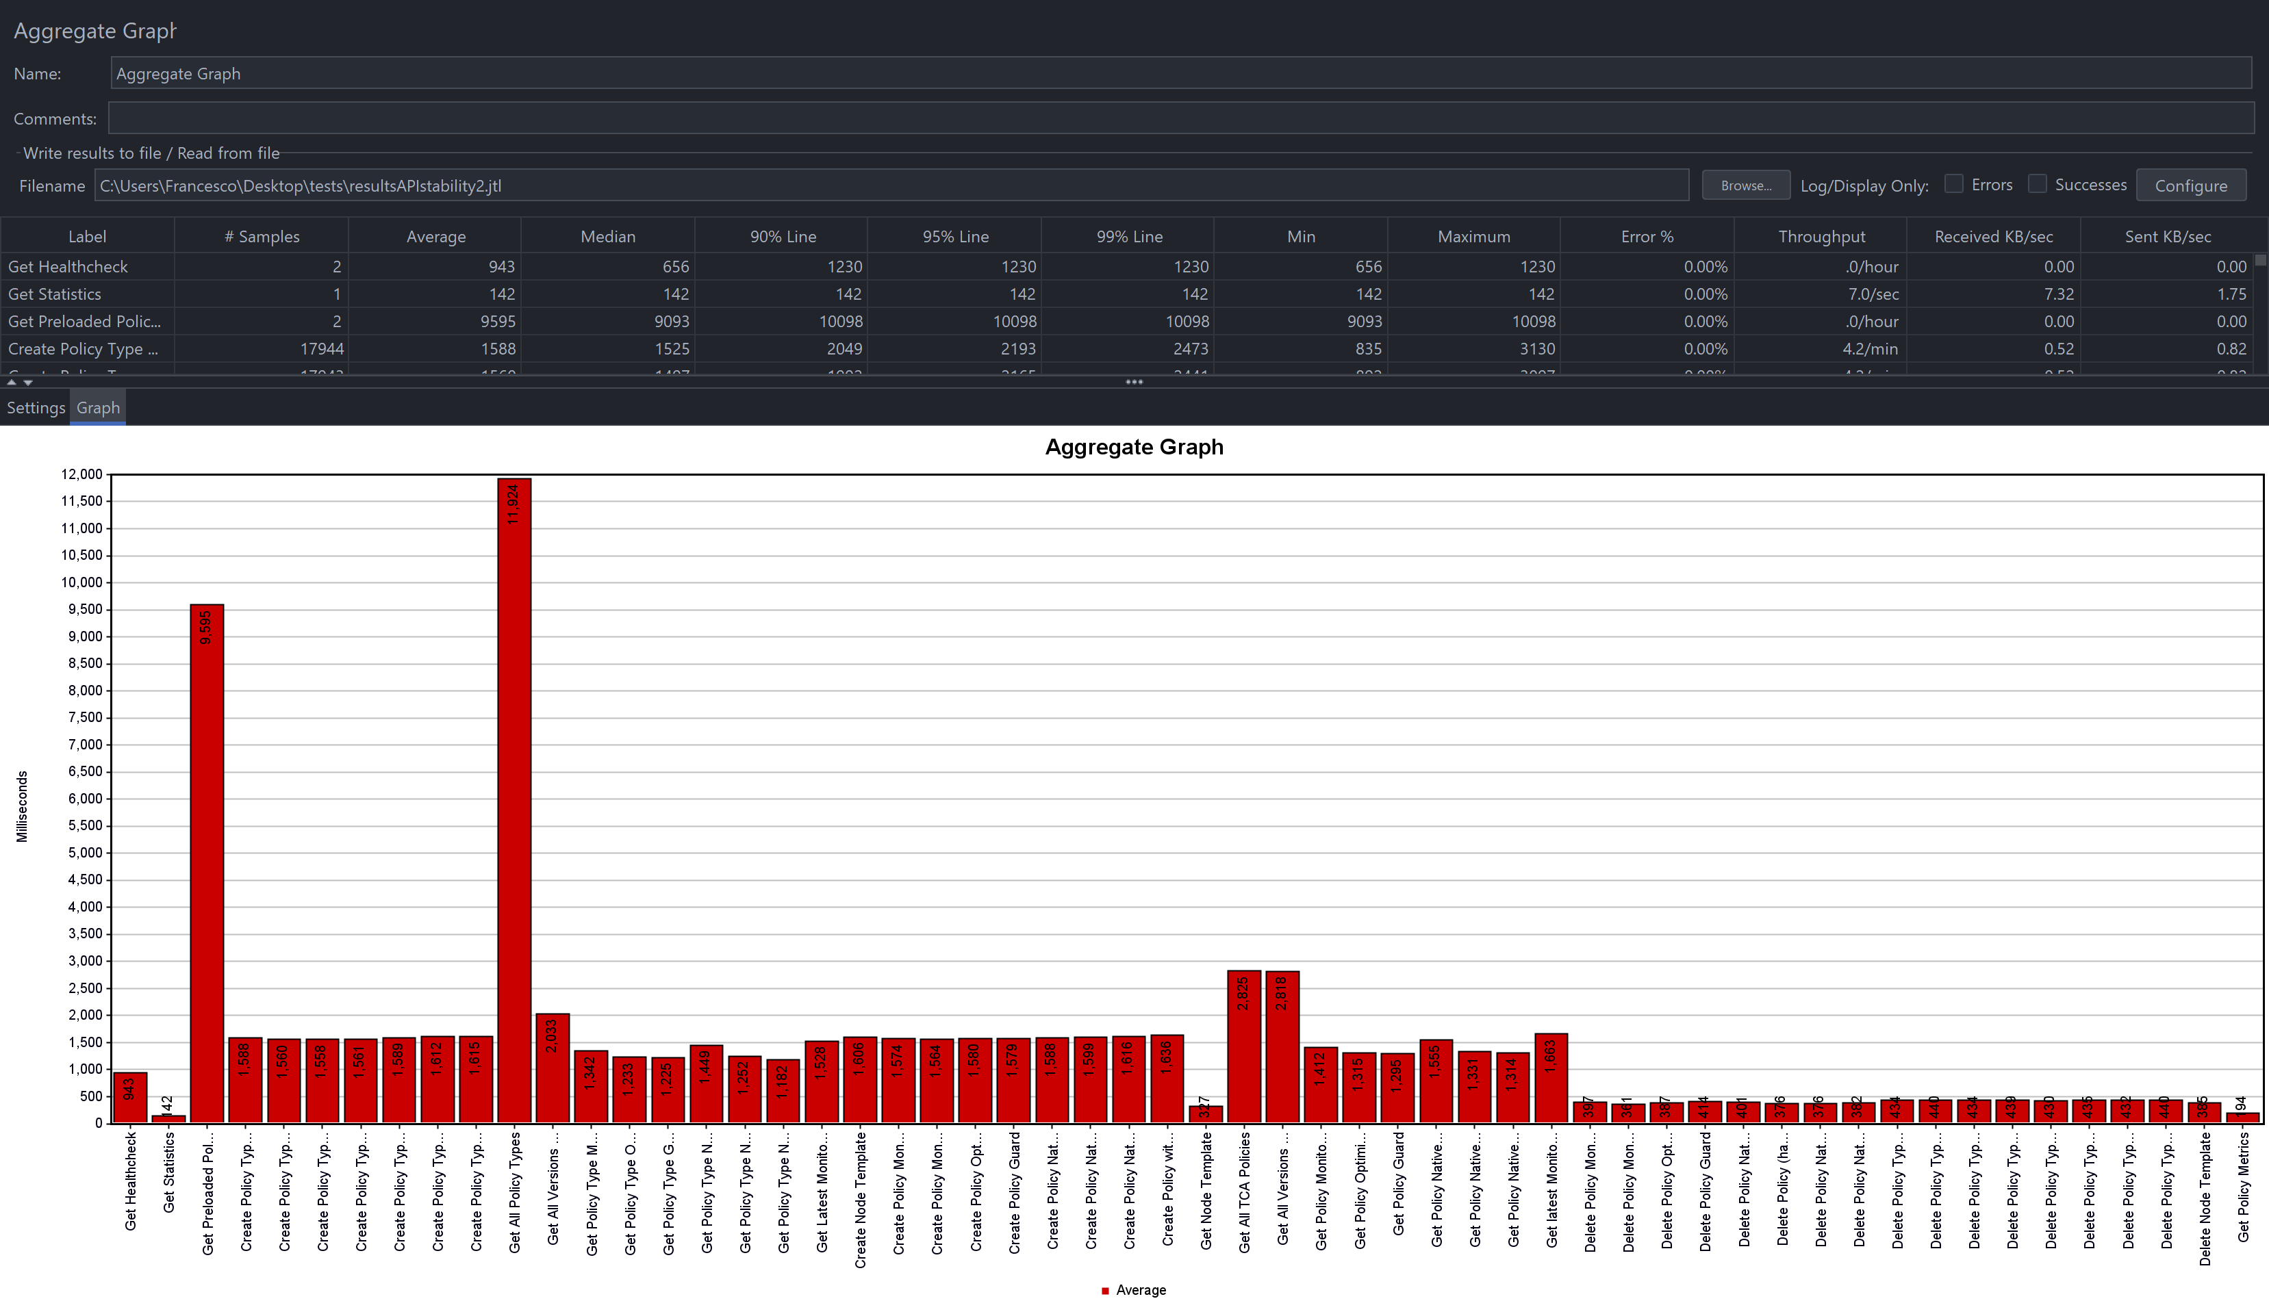Click the 943 Get Healthcheck bar
This screenshot has width=2269, height=1314.
tap(129, 1097)
